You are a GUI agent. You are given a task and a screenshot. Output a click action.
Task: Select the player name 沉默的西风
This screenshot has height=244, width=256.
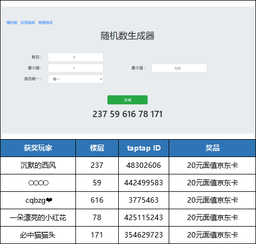[38, 165]
